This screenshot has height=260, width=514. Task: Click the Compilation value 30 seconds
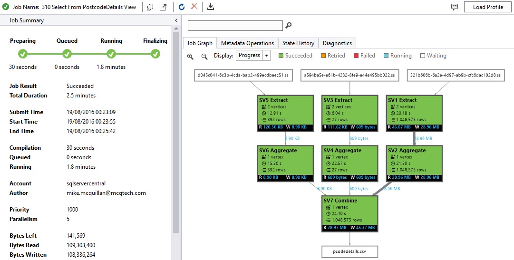tap(80, 147)
